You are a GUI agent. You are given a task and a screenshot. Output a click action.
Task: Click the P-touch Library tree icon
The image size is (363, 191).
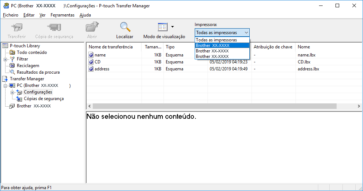coord(5,46)
